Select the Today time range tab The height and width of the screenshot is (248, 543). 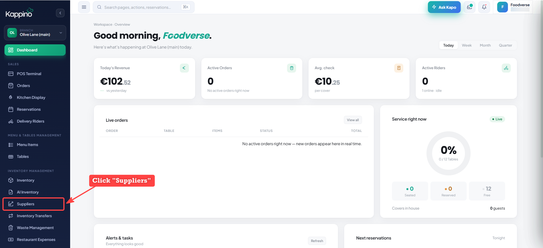(448, 45)
